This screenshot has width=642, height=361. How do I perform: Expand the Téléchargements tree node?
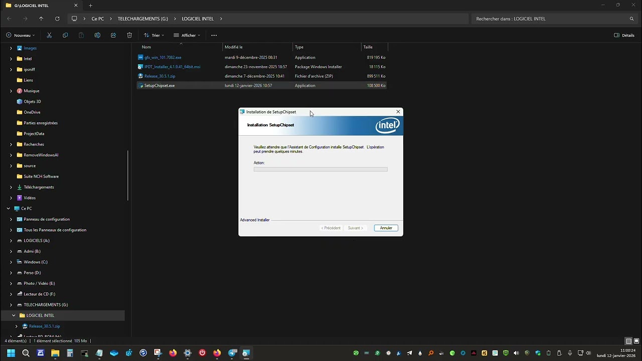(x=11, y=187)
